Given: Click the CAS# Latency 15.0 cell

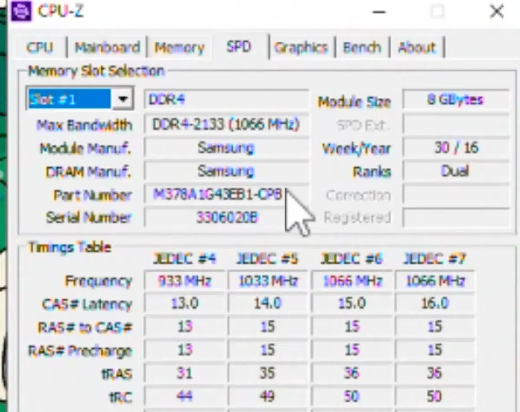Looking at the screenshot, I should tap(351, 304).
